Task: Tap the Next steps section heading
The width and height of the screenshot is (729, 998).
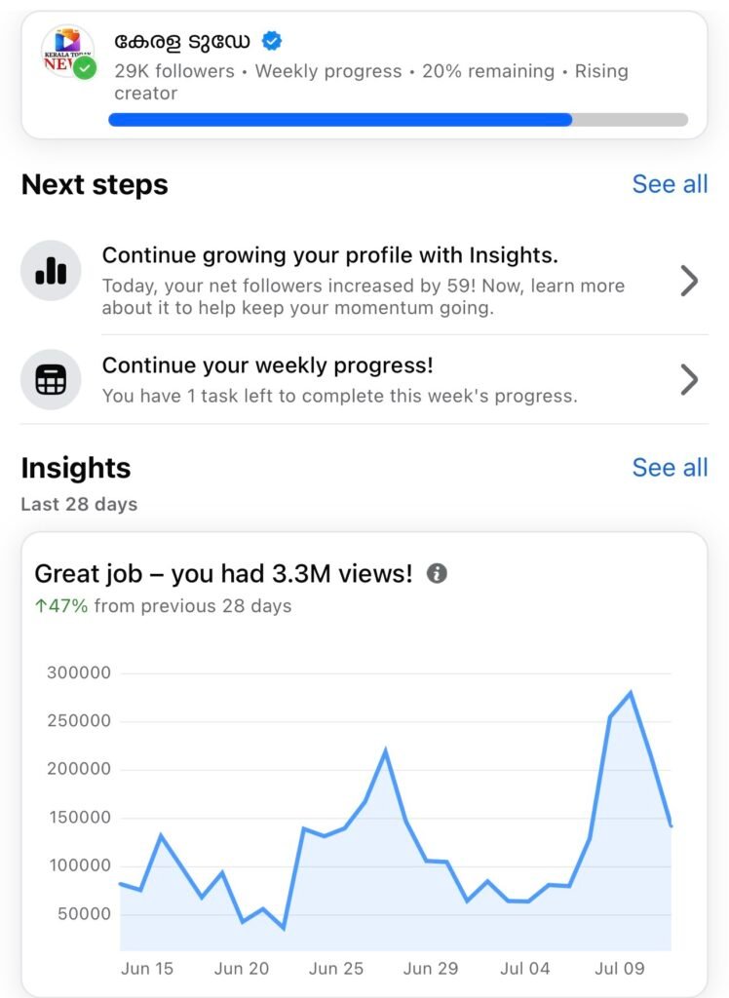Action: pyautogui.click(x=95, y=184)
